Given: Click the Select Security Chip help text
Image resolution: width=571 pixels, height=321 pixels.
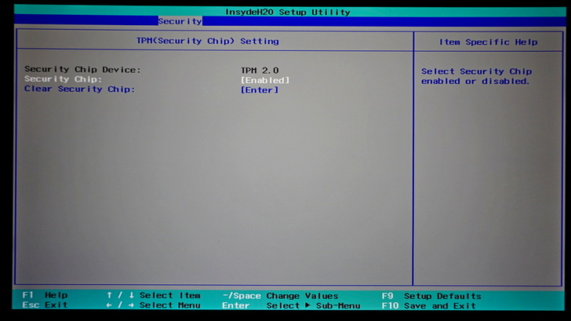Looking at the screenshot, I should [476, 76].
